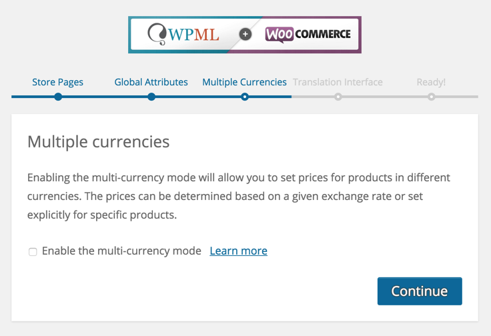This screenshot has width=491, height=336.
Task: Click the 'Enable the multi-currency mode' label
Action: click(121, 251)
